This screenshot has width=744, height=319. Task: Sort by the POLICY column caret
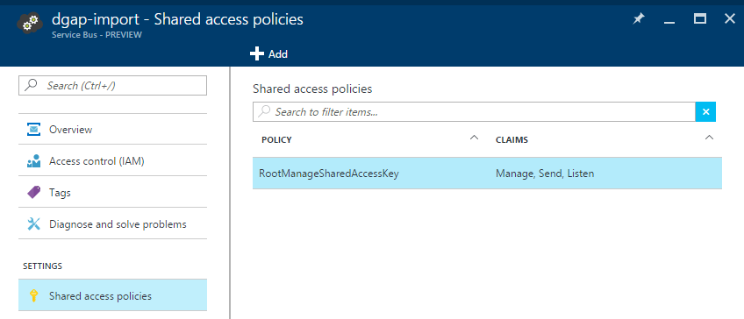click(474, 138)
